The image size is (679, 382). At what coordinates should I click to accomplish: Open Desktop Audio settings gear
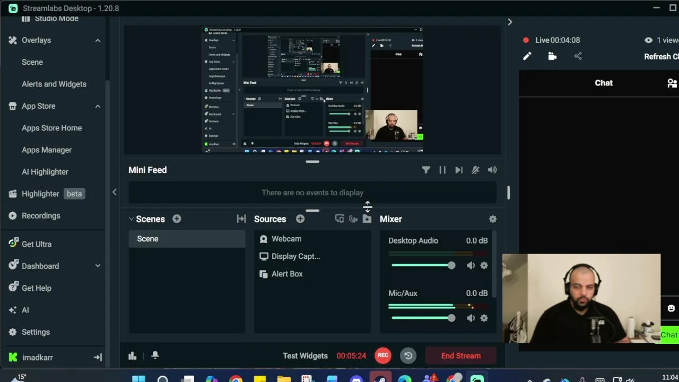click(x=484, y=265)
